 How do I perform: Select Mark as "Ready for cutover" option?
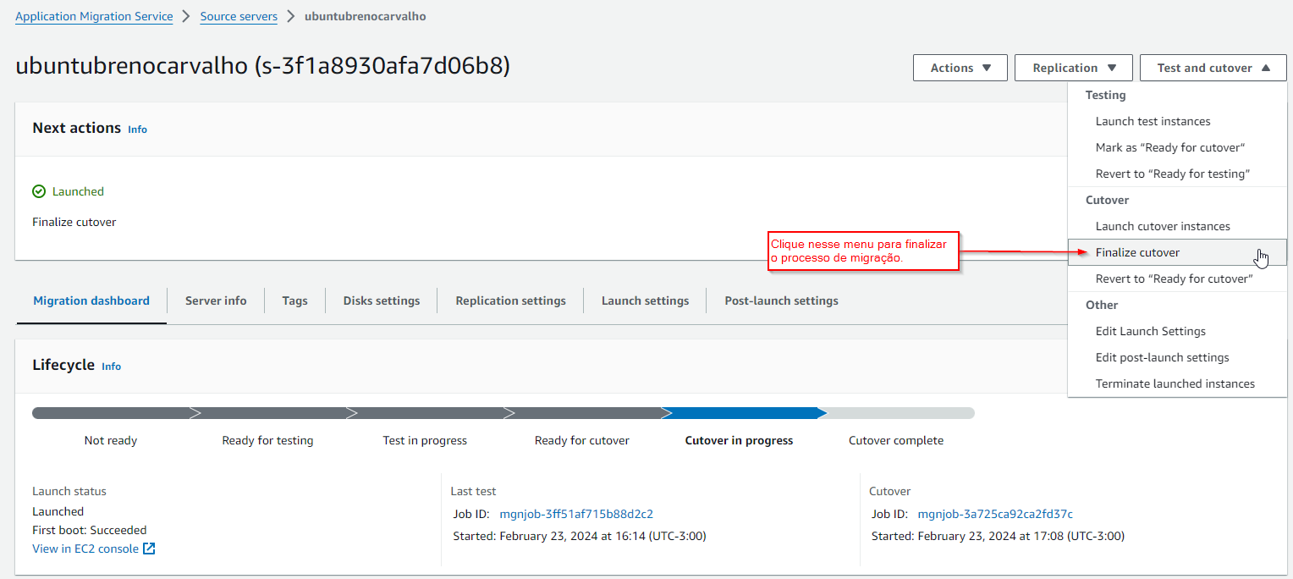tap(1169, 147)
